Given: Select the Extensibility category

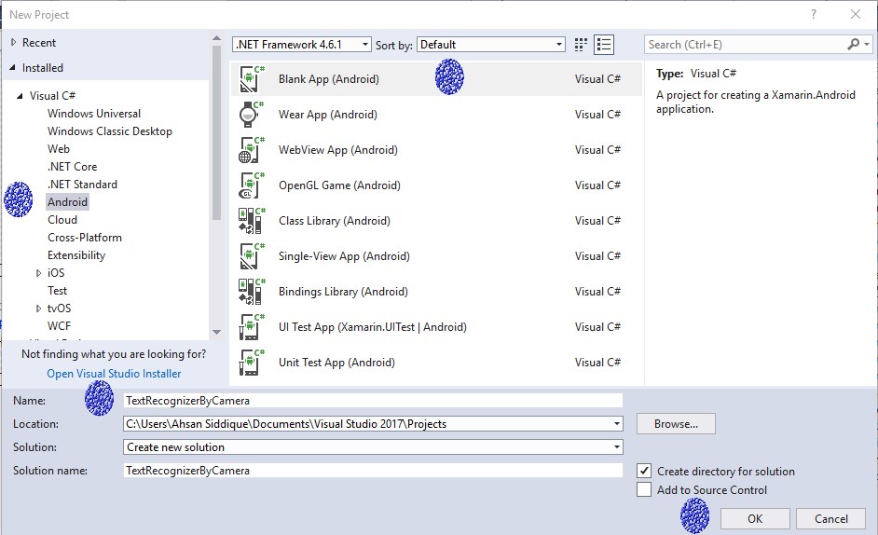Looking at the screenshot, I should click(x=76, y=254).
